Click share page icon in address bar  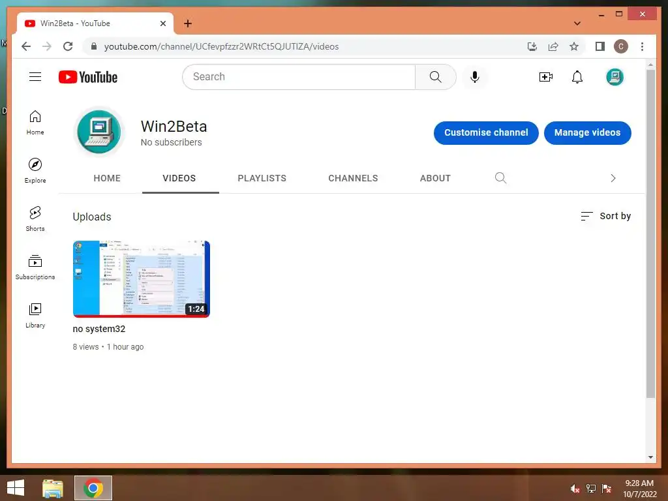click(553, 46)
